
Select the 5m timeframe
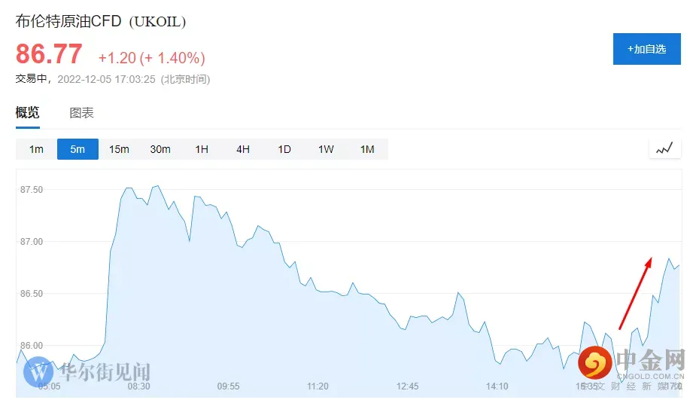(x=78, y=149)
